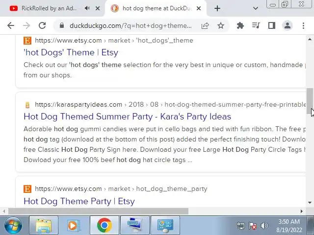Select the hot dog theme DuckDuckGo tab
The image size is (314, 235).
pos(156,8)
